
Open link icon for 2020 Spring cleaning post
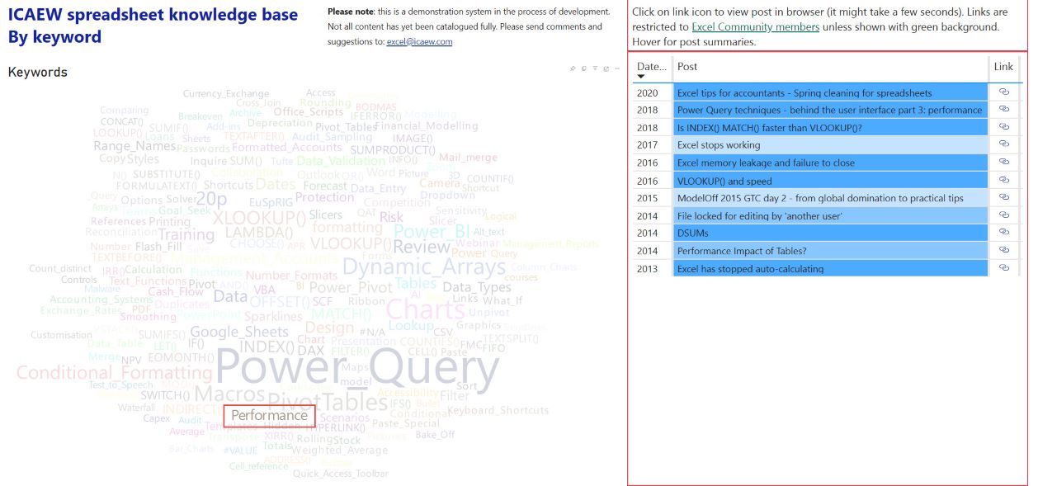click(x=1003, y=92)
